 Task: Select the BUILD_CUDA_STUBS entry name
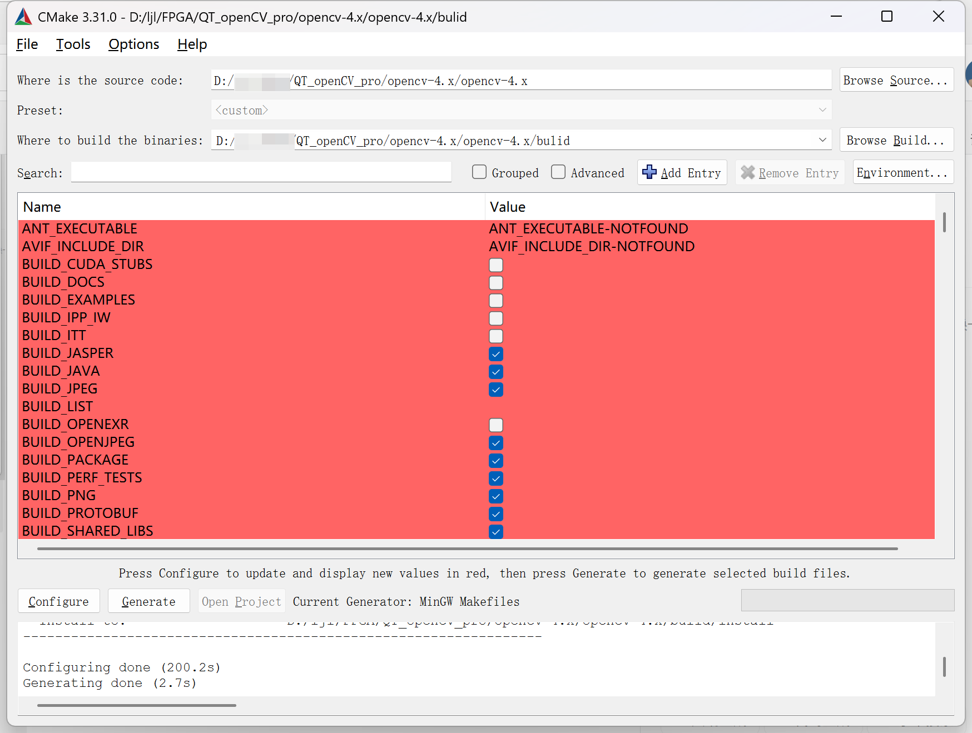pos(87,264)
